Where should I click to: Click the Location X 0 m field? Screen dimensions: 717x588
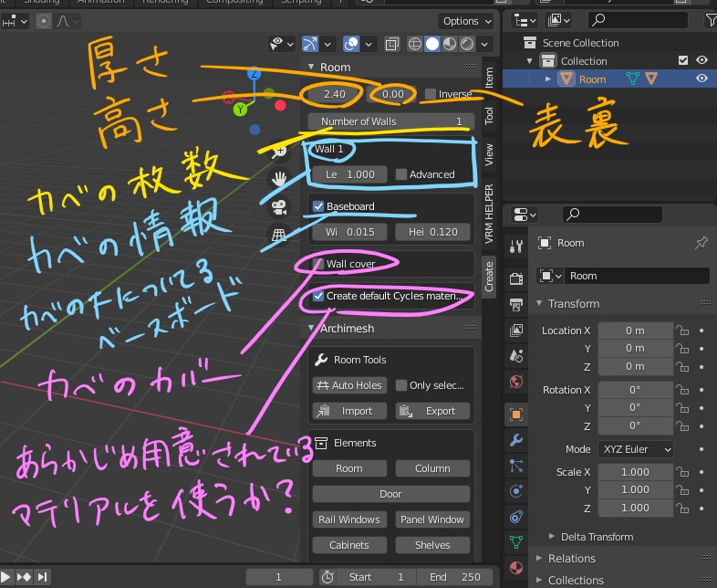coord(636,331)
